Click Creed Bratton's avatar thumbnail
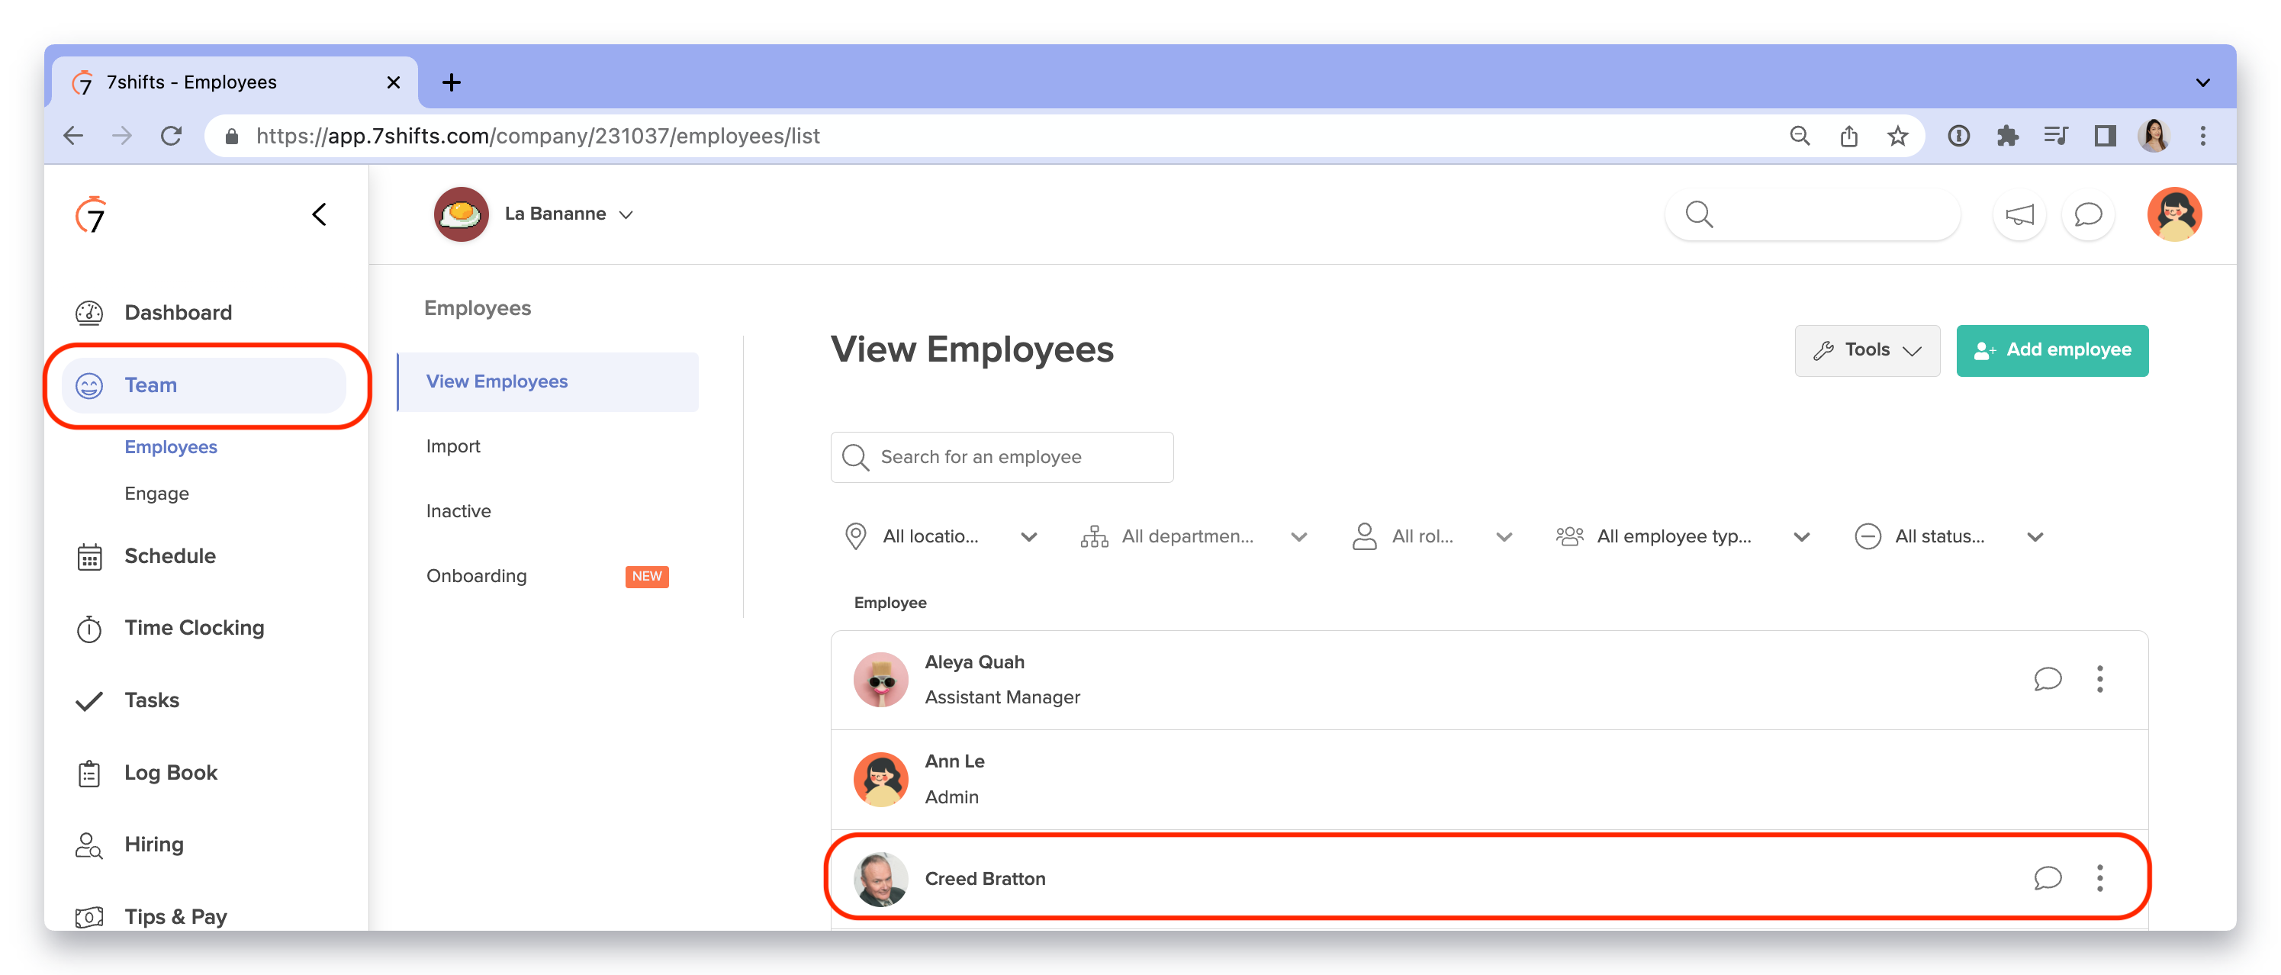 880,878
